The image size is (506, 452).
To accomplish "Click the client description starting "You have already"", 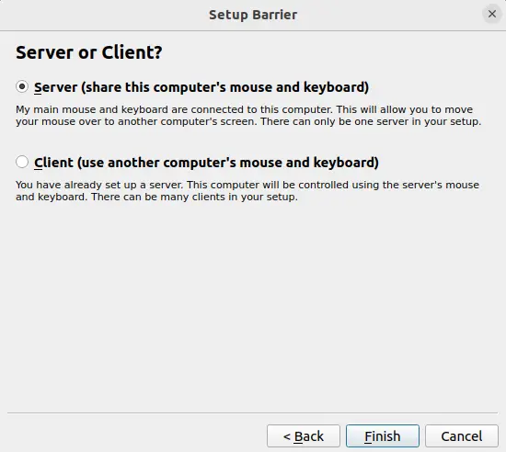I will tap(247, 191).
